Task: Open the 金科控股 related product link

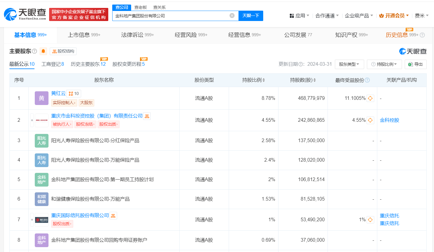Action: click(389, 120)
